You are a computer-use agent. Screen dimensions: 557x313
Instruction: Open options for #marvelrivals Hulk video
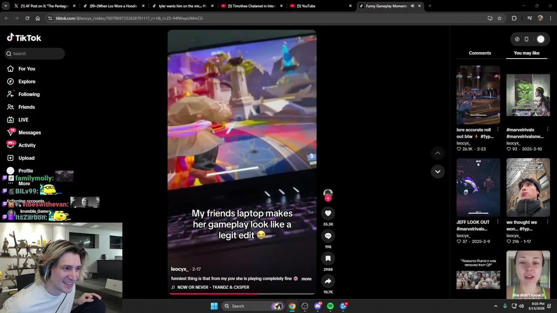click(x=548, y=130)
